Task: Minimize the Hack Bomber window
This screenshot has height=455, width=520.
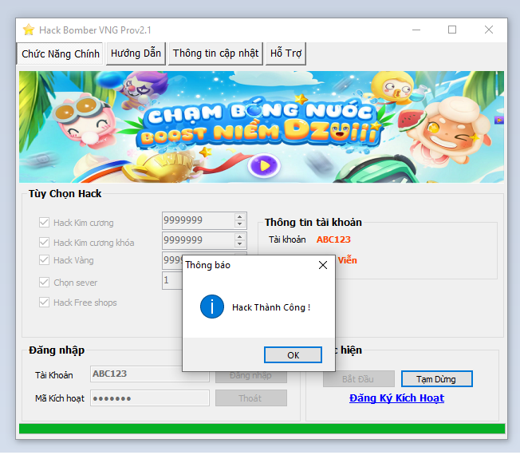Action: 416,30
